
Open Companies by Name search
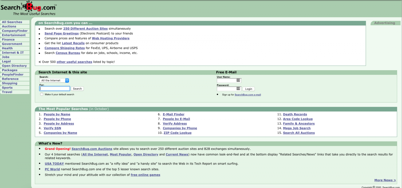(60, 133)
